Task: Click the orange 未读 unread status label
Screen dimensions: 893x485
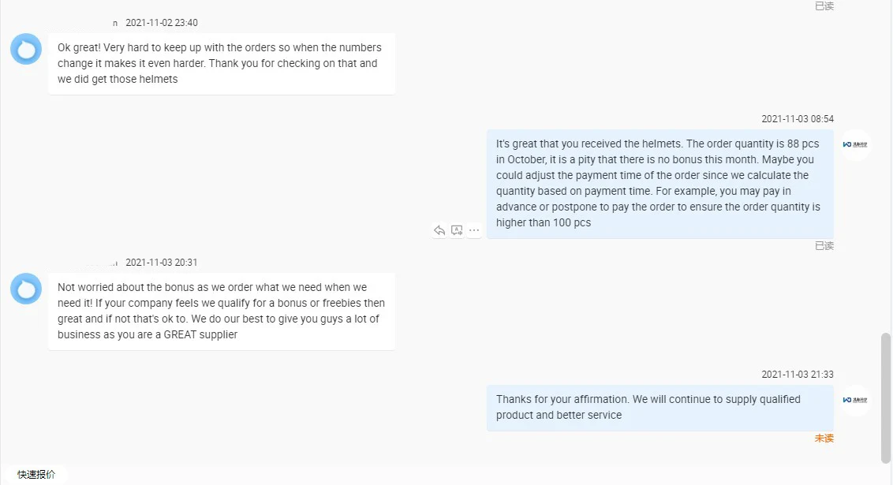Action: point(824,438)
